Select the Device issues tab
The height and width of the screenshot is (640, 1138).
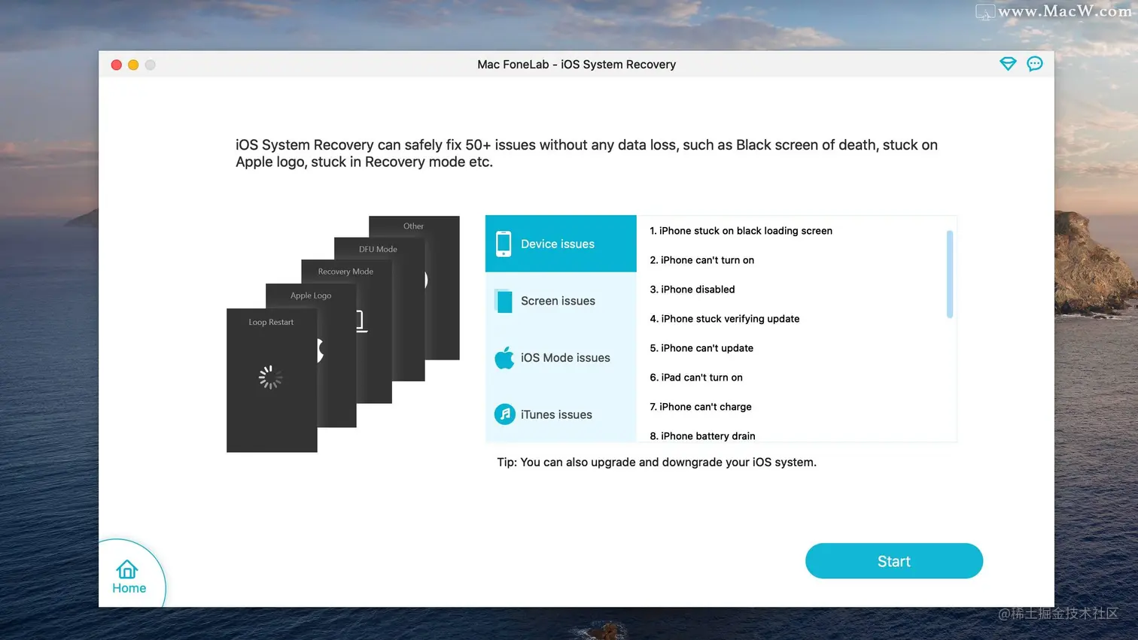561,244
